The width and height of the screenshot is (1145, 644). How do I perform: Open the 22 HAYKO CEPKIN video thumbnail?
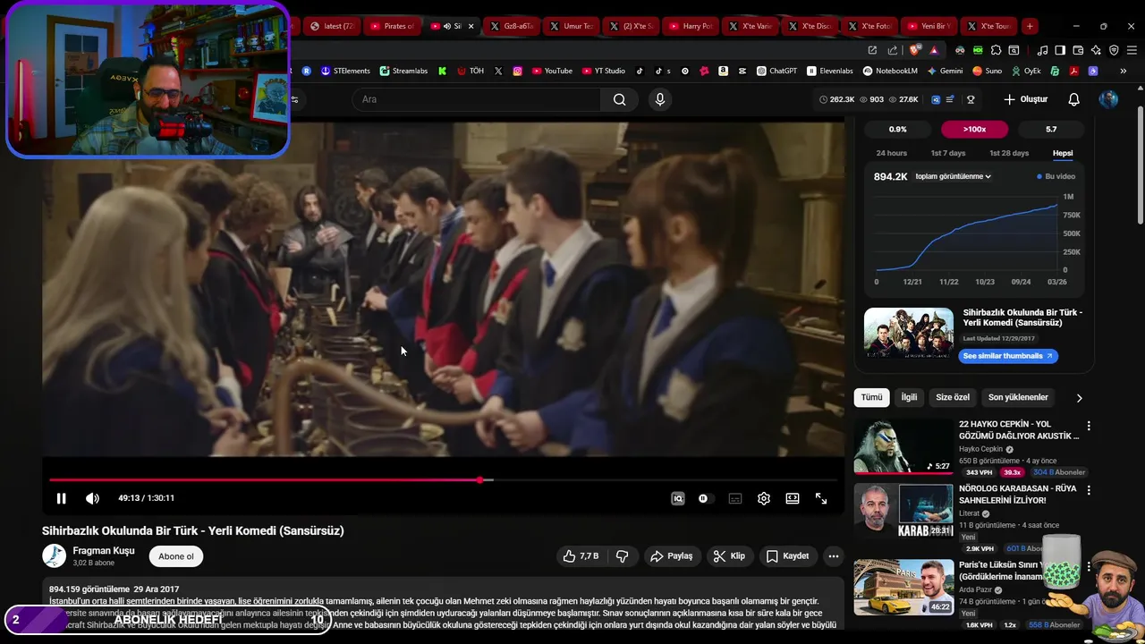coord(903,446)
